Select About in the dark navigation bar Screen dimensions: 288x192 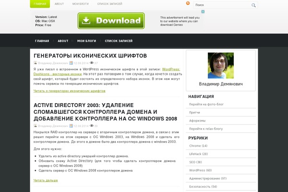point(63,41)
